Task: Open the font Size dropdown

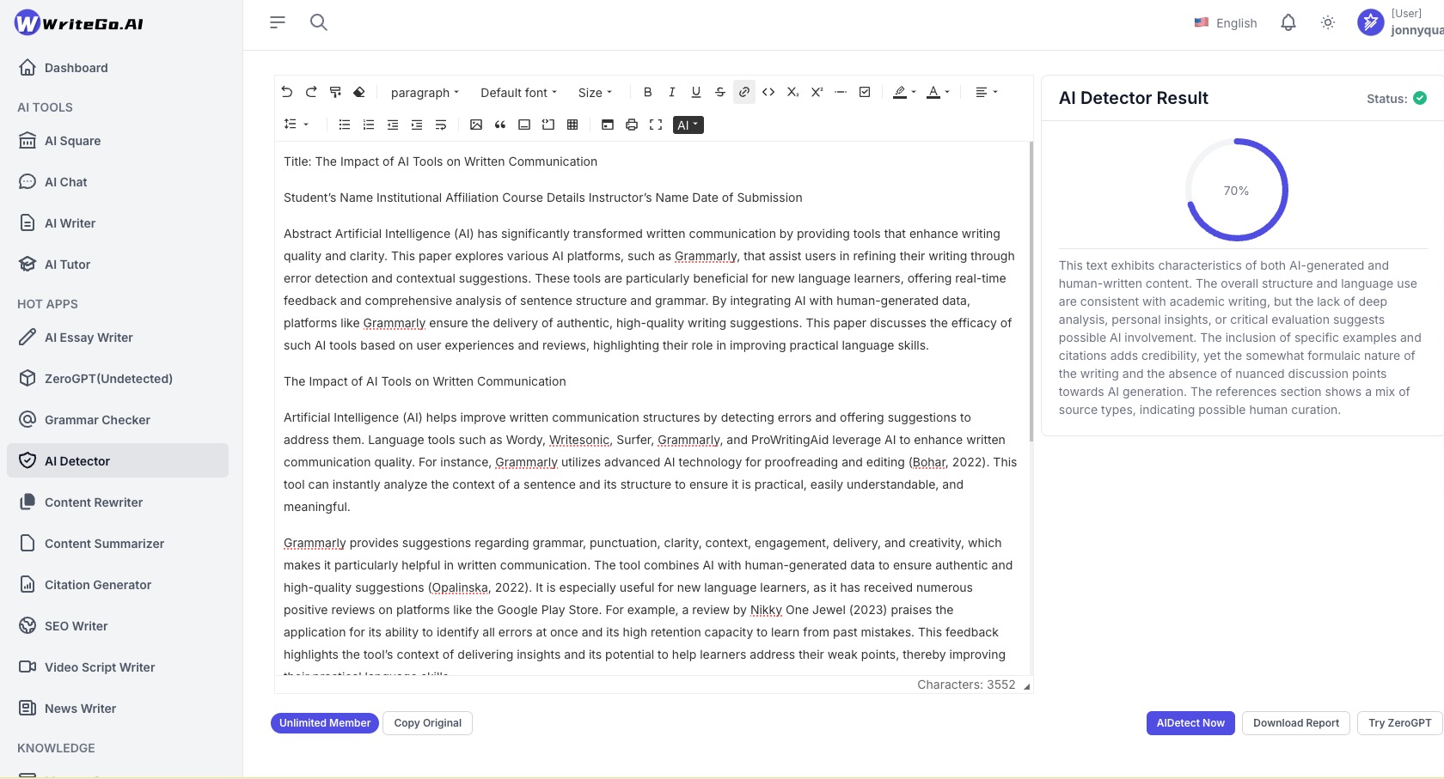Action: tap(595, 93)
